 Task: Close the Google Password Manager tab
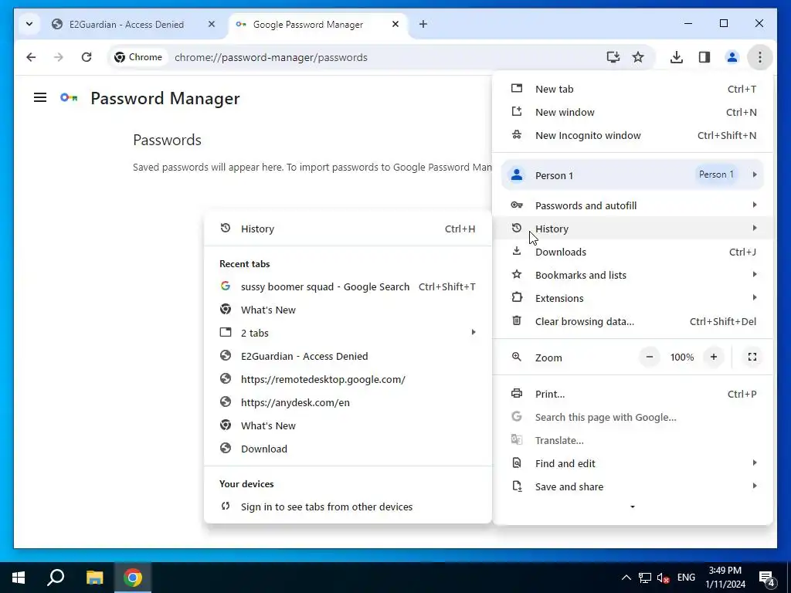coord(395,24)
